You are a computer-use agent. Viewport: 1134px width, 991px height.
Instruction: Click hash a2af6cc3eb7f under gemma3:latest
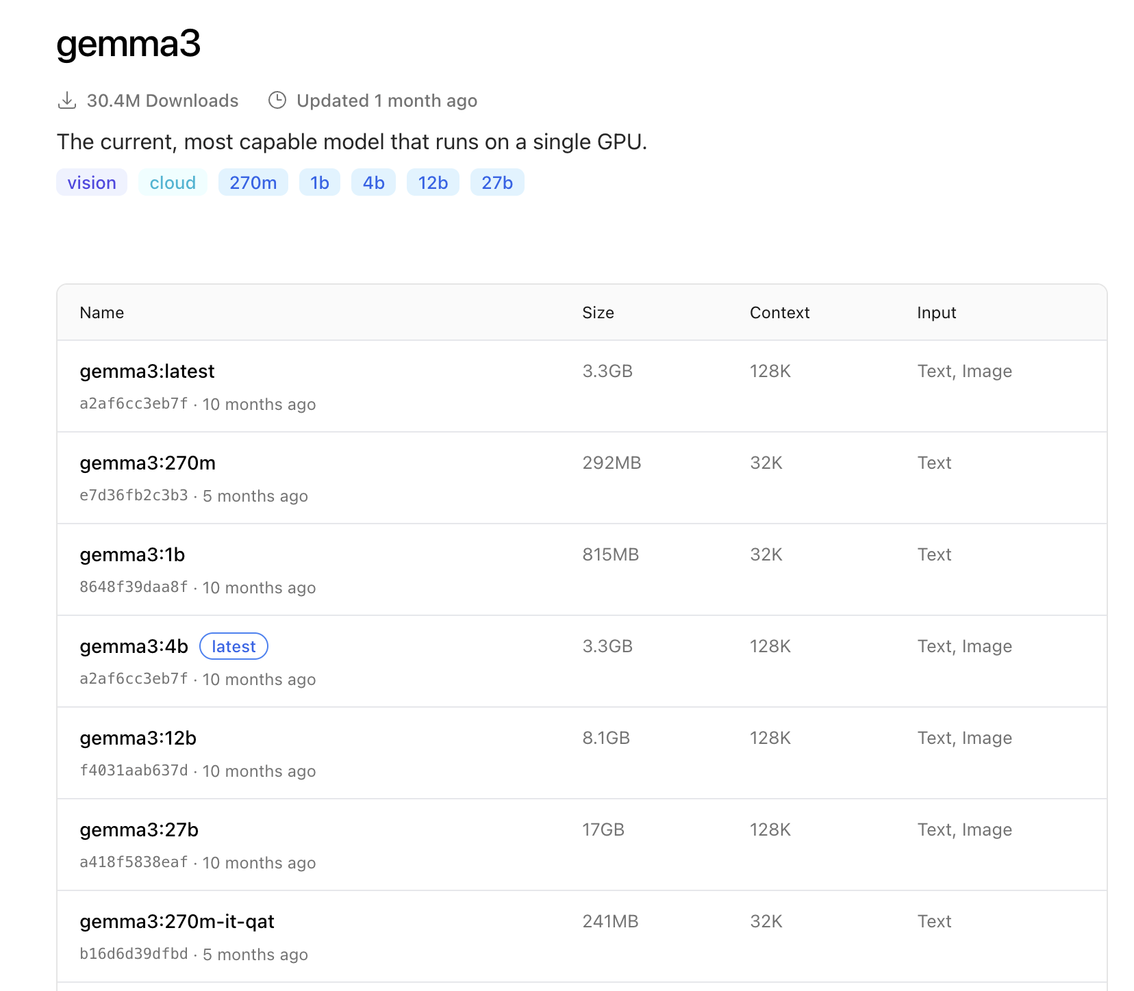tap(134, 404)
